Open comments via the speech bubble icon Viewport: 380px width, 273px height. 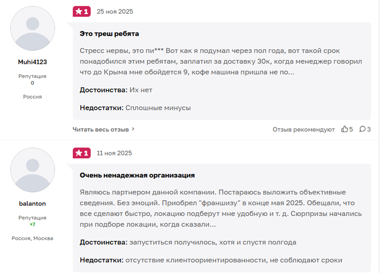pyautogui.click(x=362, y=129)
